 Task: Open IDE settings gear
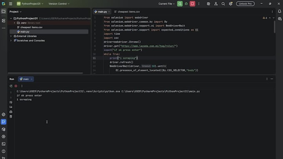click(231, 4)
